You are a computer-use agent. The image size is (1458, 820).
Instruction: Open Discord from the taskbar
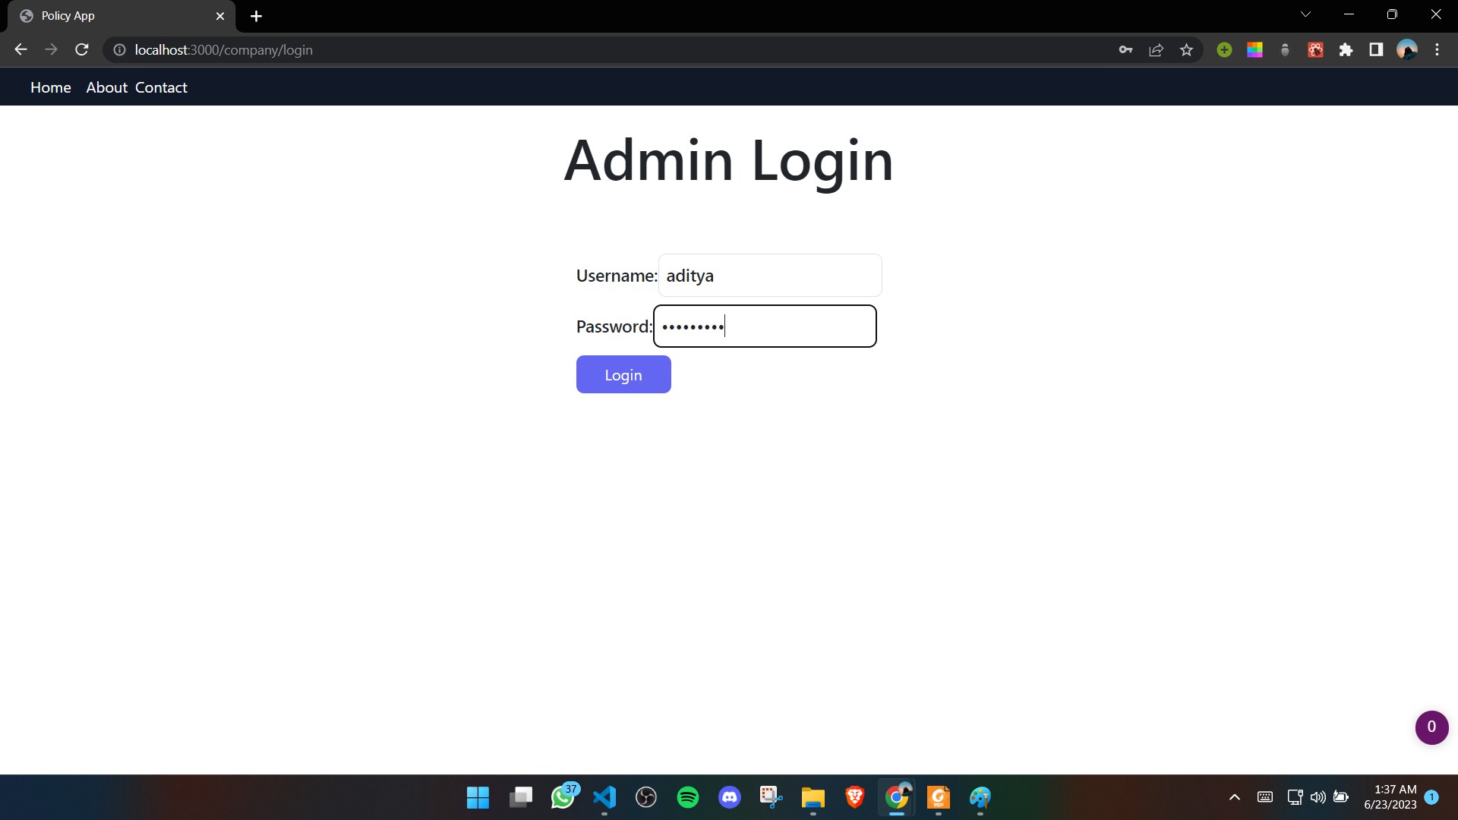tap(730, 797)
